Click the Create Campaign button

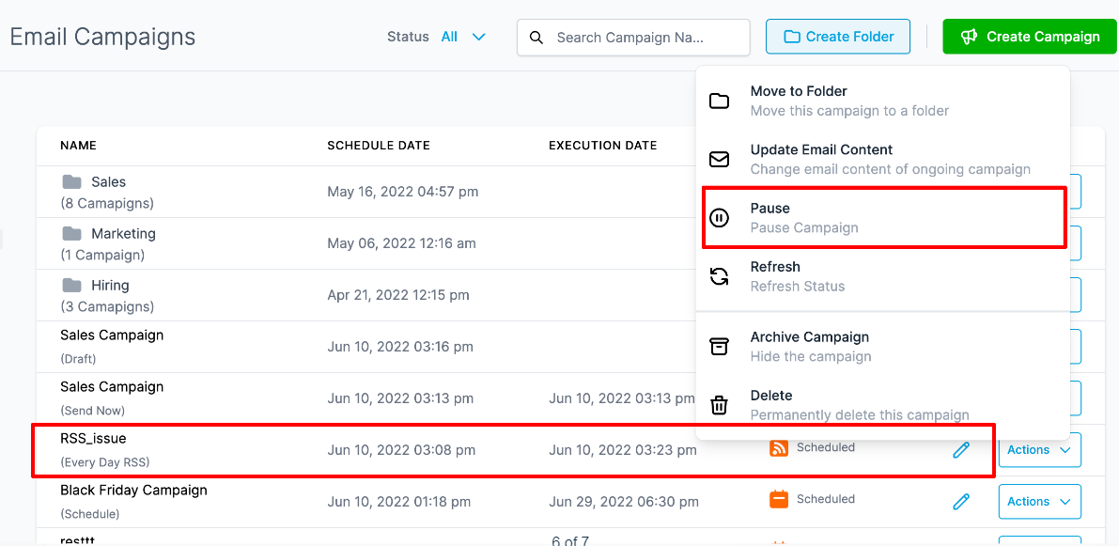(1029, 37)
